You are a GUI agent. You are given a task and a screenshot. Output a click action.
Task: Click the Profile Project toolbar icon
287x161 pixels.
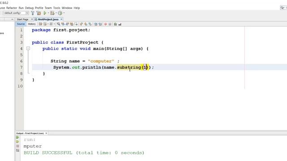point(60,13)
